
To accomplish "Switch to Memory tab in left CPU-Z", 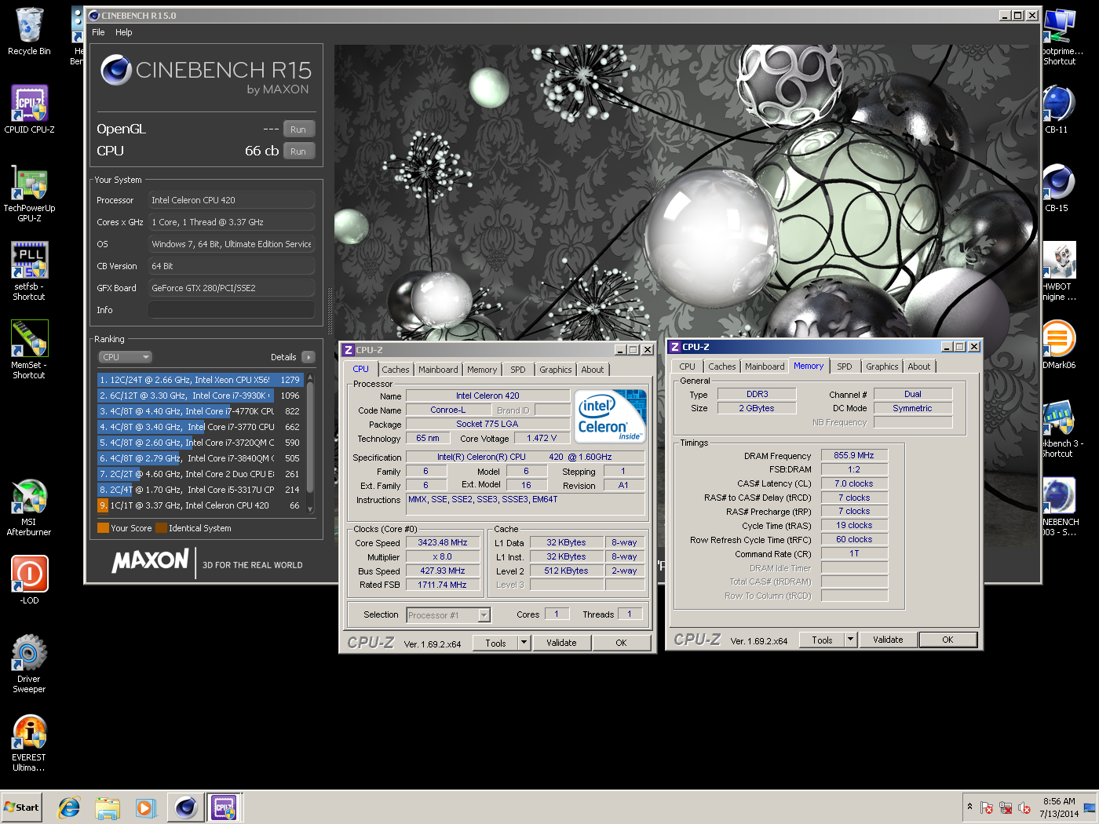I will pos(482,370).
